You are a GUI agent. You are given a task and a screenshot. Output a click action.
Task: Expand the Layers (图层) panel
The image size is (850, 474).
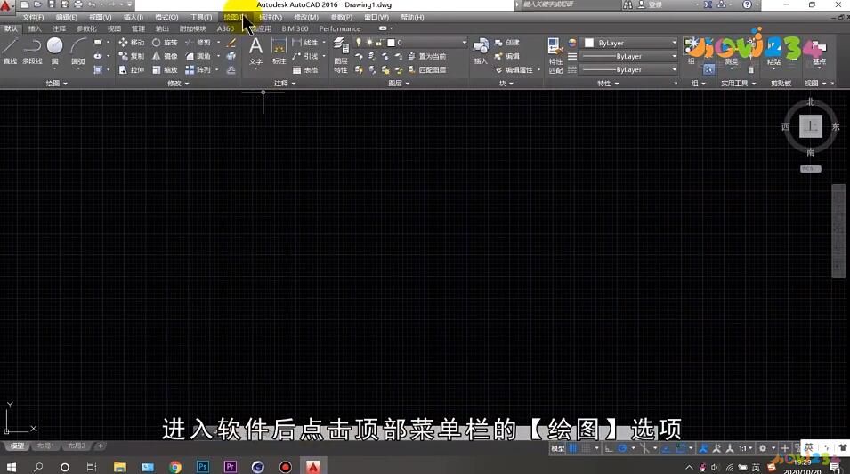(x=399, y=84)
